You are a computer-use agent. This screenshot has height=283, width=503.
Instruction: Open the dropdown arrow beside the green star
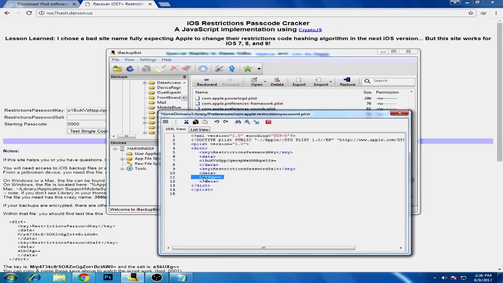click(259, 69)
